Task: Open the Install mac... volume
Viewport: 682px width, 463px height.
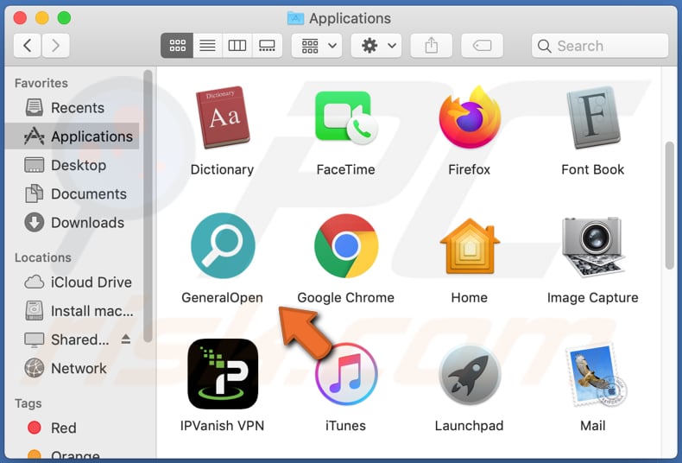Action: (x=72, y=311)
